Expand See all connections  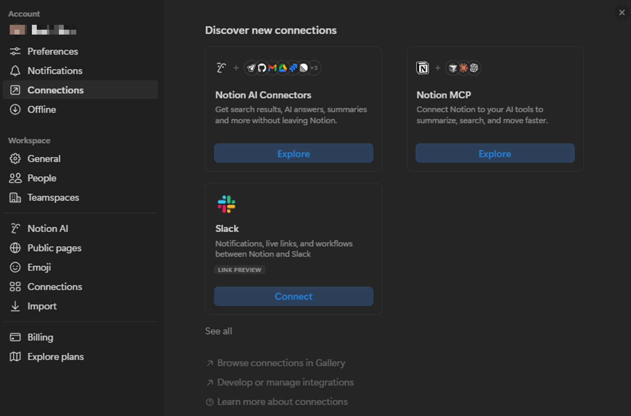coord(218,331)
